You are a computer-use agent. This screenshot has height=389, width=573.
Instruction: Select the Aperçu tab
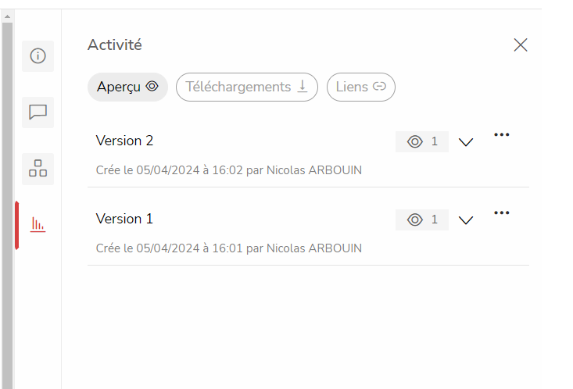pyautogui.click(x=127, y=87)
